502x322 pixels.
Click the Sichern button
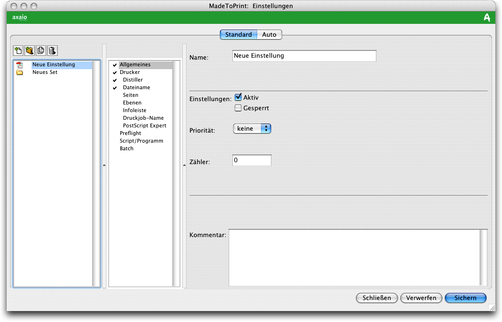point(466,298)
